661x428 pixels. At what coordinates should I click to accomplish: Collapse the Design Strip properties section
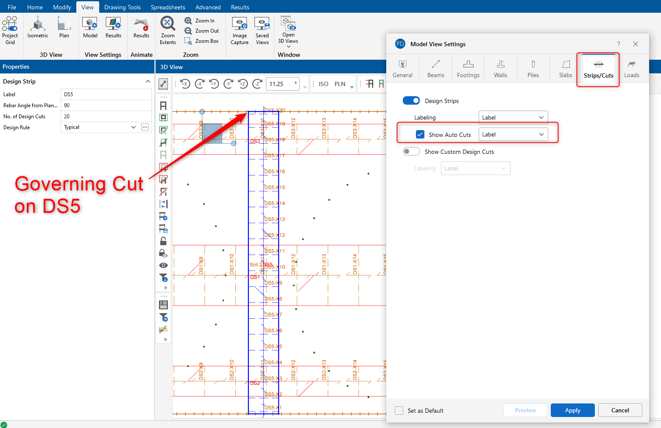pyautogui.click(x=148, y=81)
